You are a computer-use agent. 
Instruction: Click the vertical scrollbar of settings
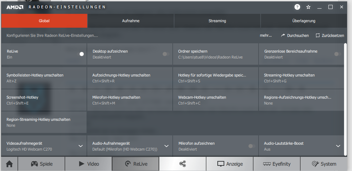point(345,99)
